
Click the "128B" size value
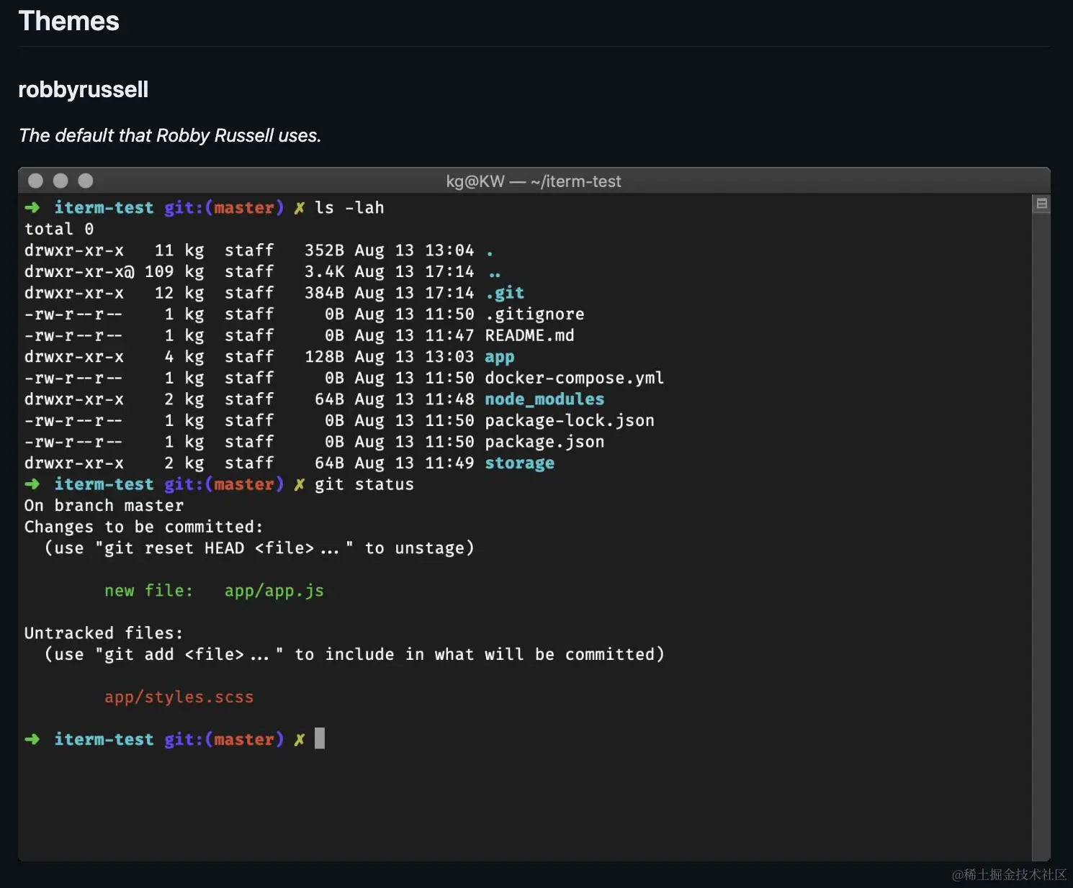(x=324, y=357)
